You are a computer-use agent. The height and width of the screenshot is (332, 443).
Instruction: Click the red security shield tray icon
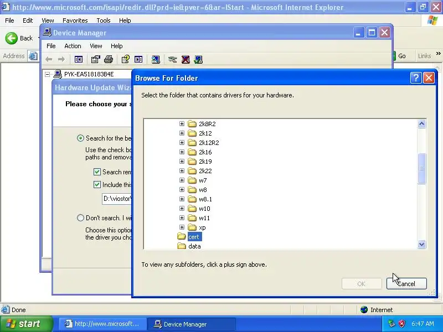tap(401, 324)
